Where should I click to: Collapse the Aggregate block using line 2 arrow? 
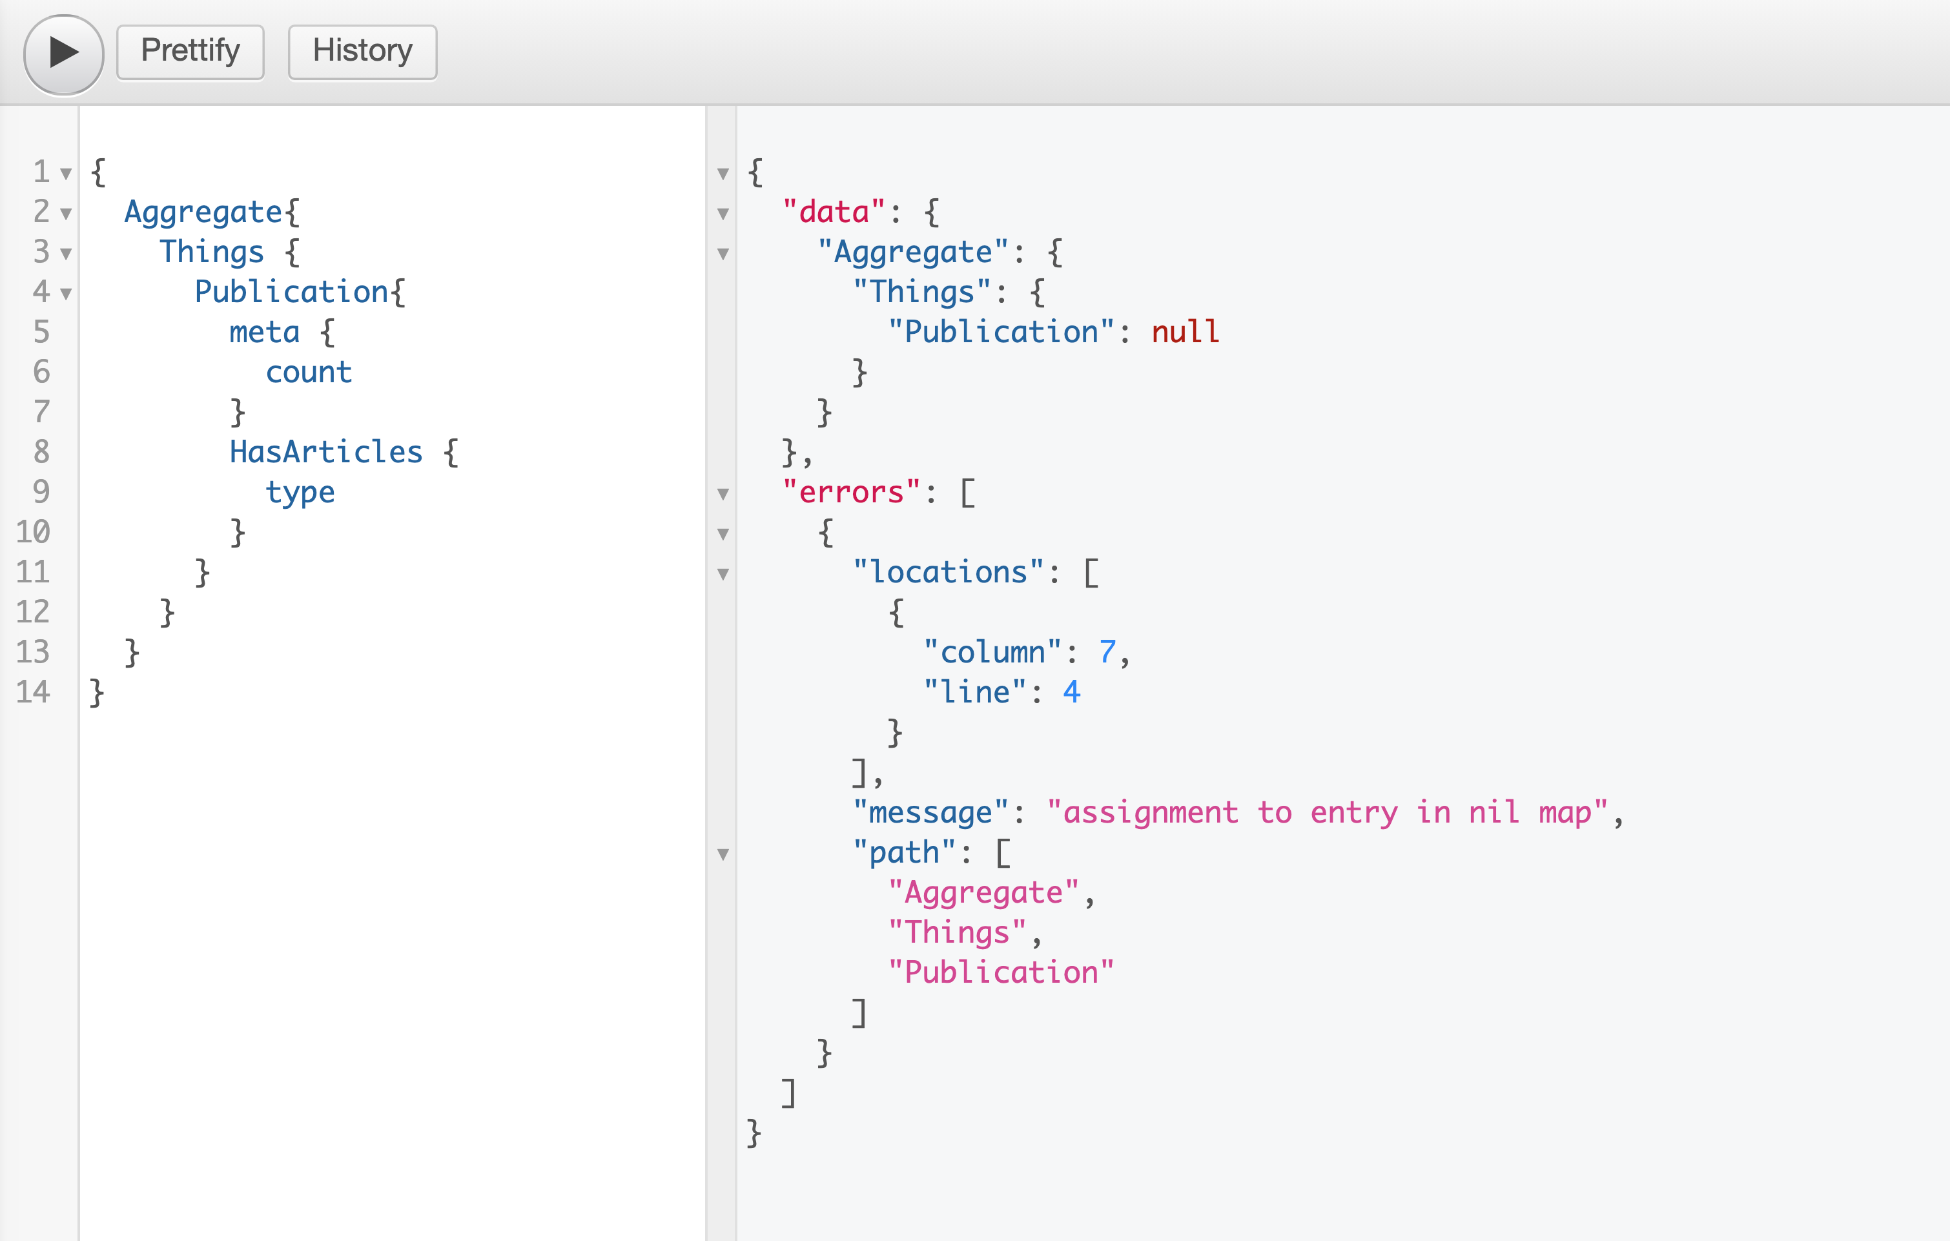pos(66,213)
